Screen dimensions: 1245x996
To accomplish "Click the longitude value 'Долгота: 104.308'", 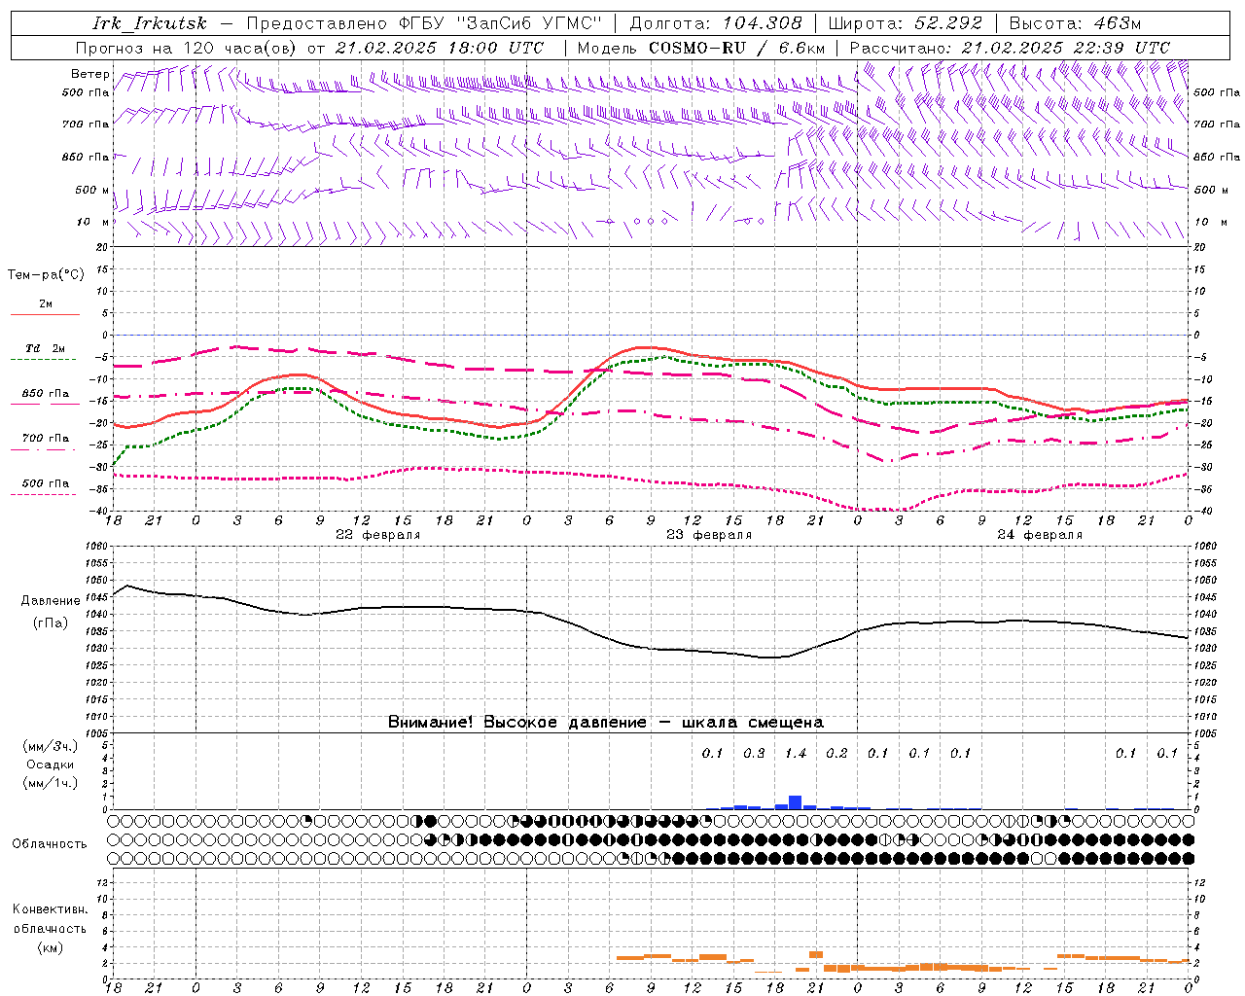I will coord(716,23).
